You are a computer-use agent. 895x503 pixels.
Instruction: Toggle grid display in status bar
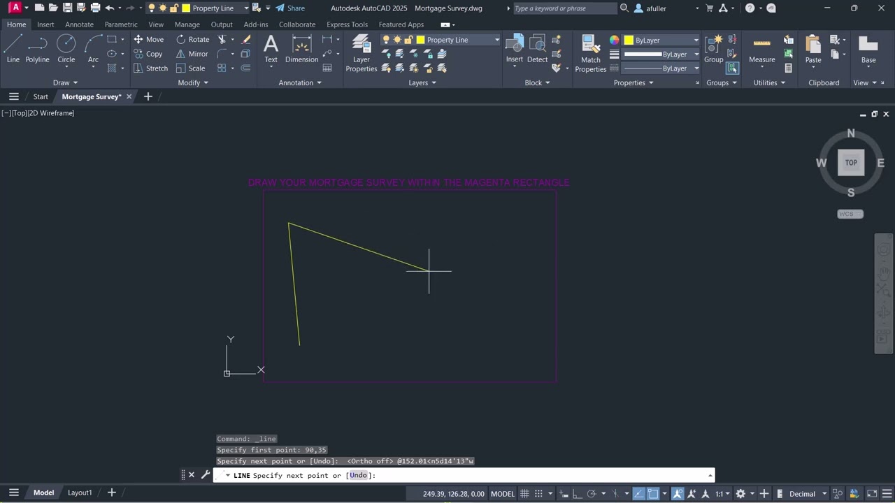pyautogui.click(x=524, y=494)
